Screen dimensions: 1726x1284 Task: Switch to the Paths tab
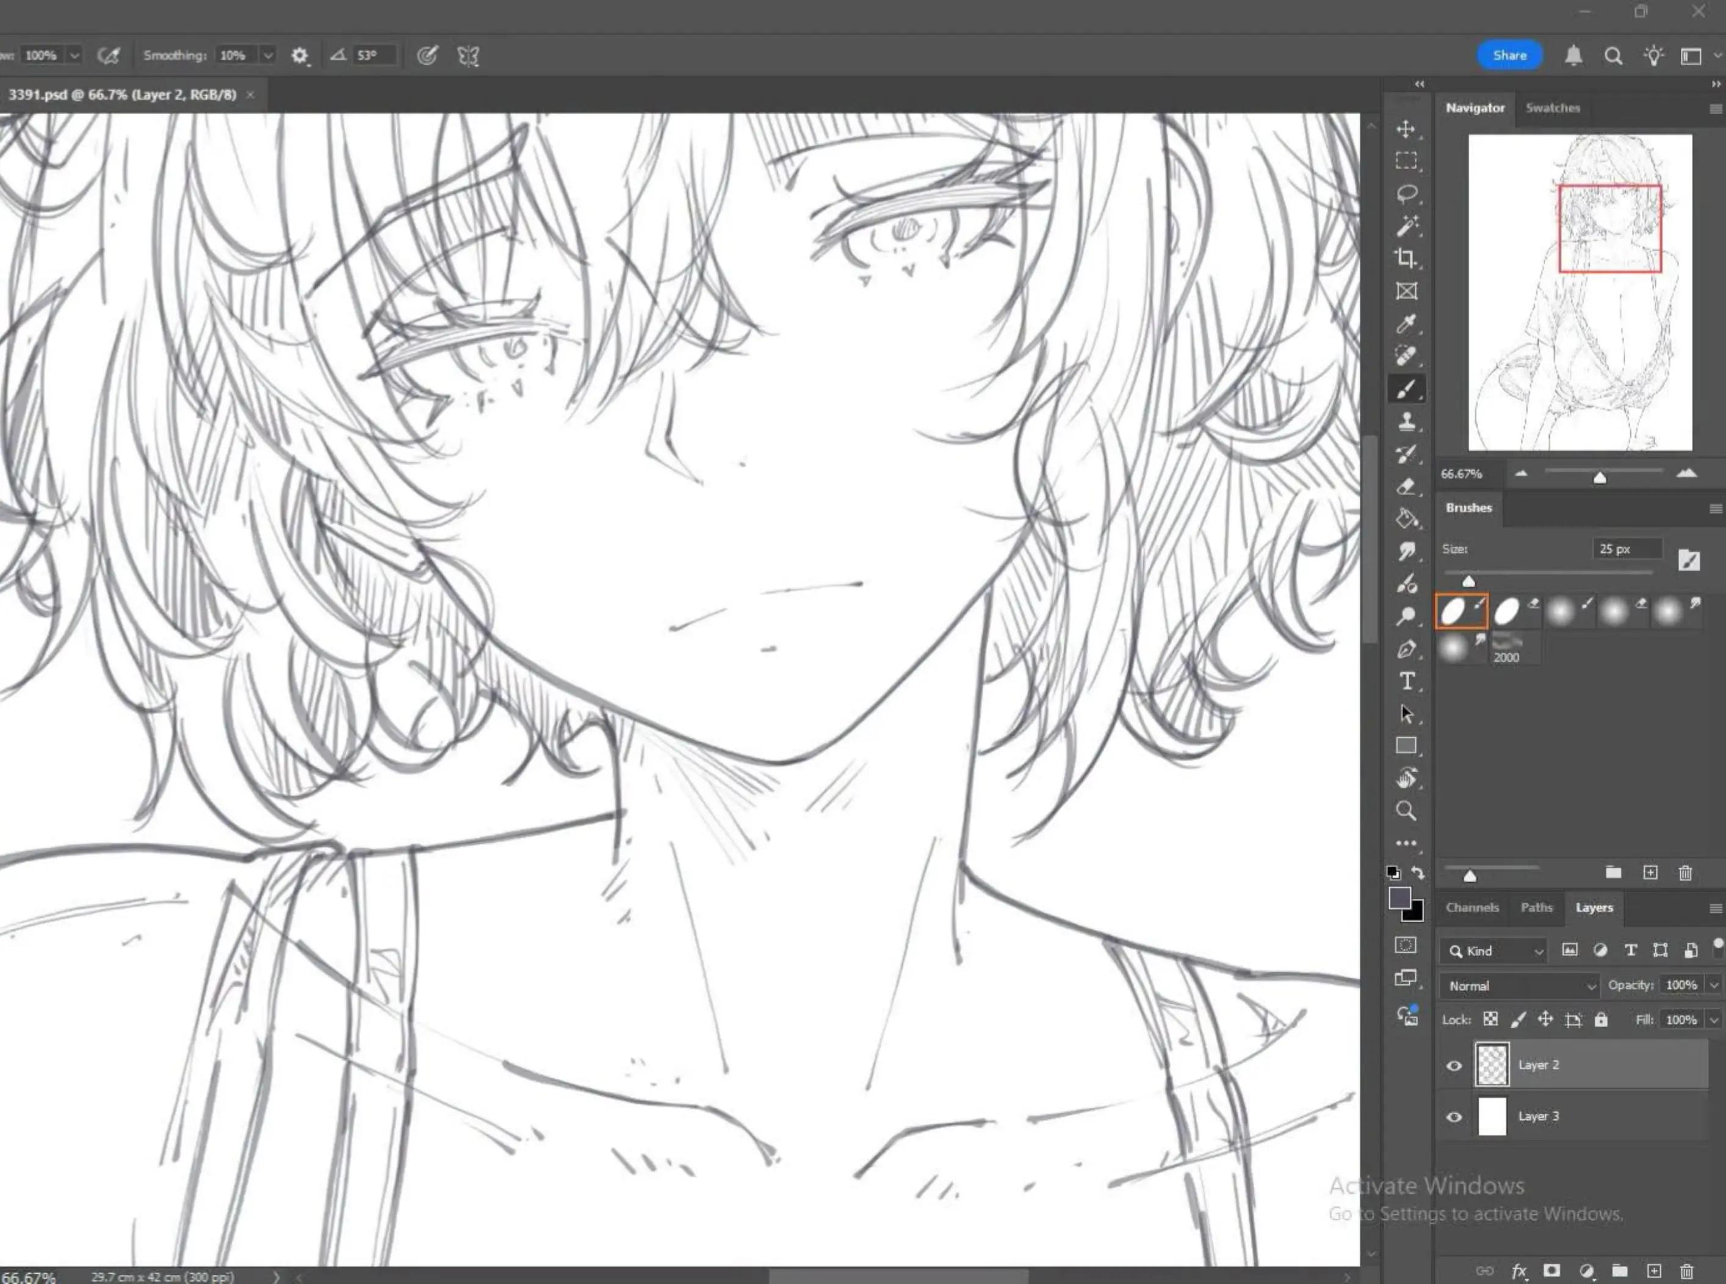tap(1536, 908)
